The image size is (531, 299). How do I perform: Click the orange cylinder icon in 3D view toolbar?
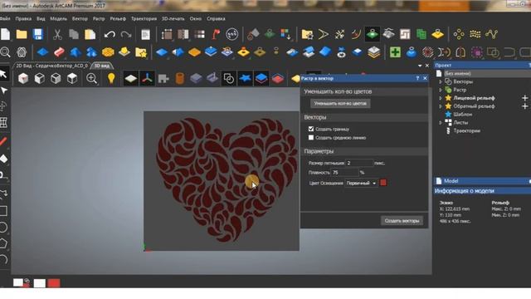[x=180, y=78]
